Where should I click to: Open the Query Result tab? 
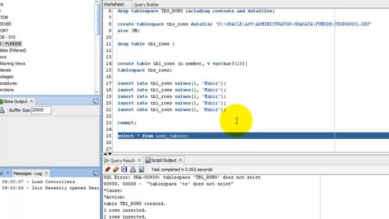click(122, 161)
